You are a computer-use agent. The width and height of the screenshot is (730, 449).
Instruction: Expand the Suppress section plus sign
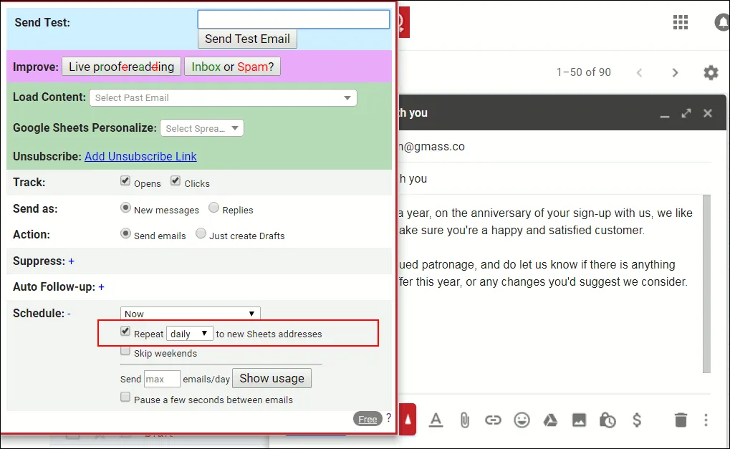71,261
